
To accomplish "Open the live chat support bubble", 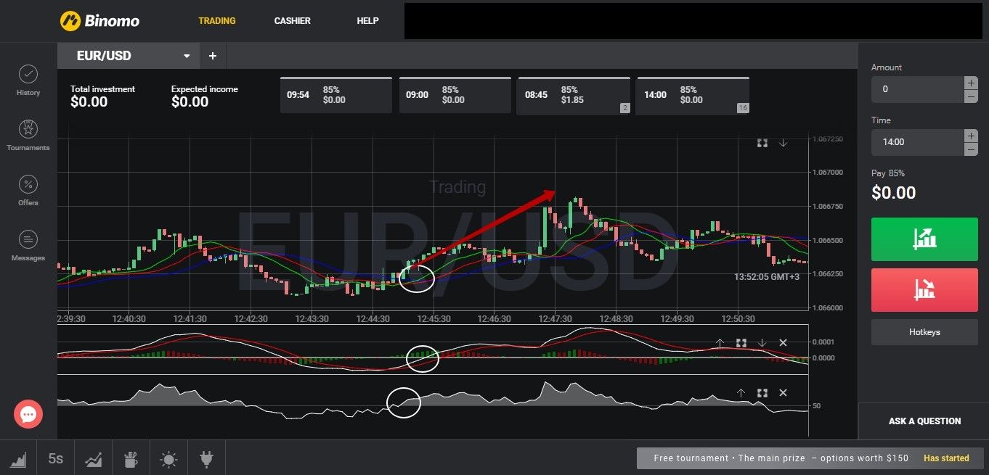I will pos(28,414).
